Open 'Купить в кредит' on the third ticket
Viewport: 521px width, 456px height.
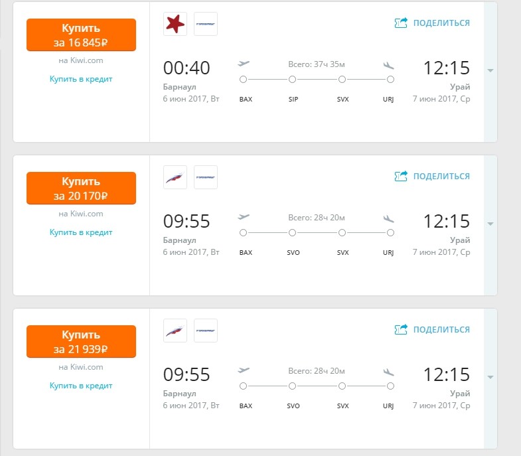[81, 386]
